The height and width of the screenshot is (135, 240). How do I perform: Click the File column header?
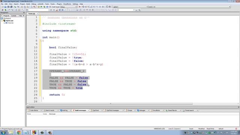coord(29,114)
